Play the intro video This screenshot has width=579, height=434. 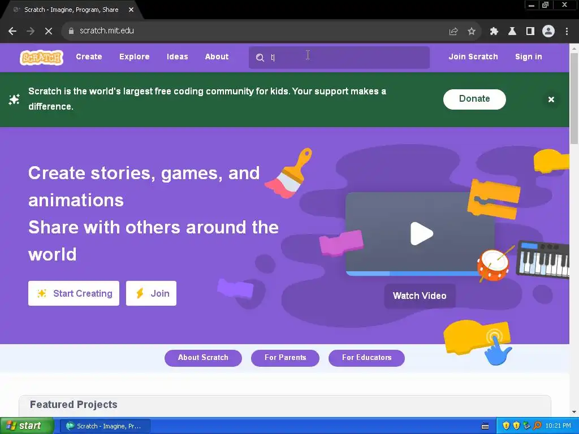point(421,233)
